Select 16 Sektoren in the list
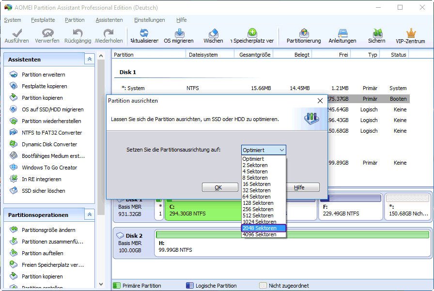Image resolution: width=434 pixels, height=291 pixels. 263,184
